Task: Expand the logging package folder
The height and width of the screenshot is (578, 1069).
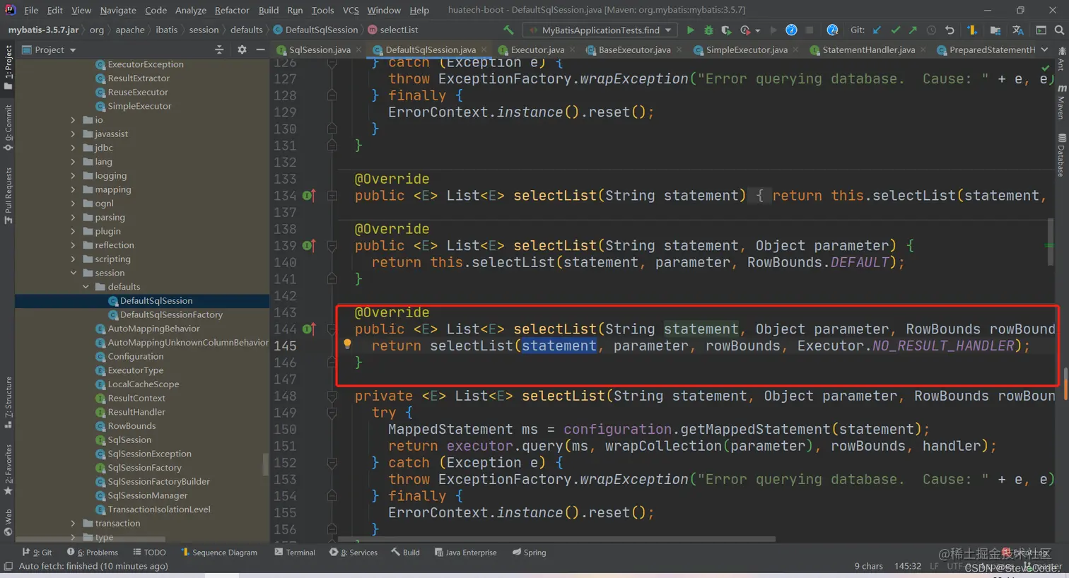Action: tap(73, 176)
